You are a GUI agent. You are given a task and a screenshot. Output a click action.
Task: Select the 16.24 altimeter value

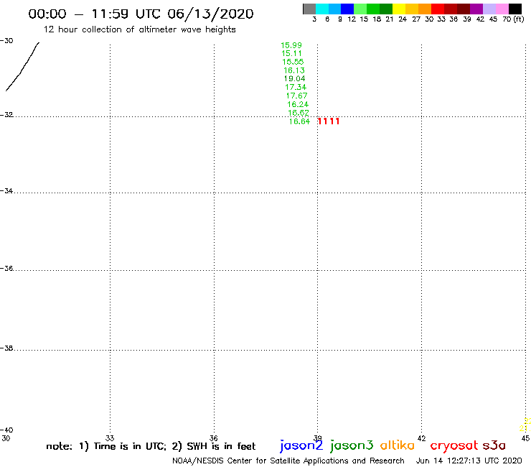[298, 104]
